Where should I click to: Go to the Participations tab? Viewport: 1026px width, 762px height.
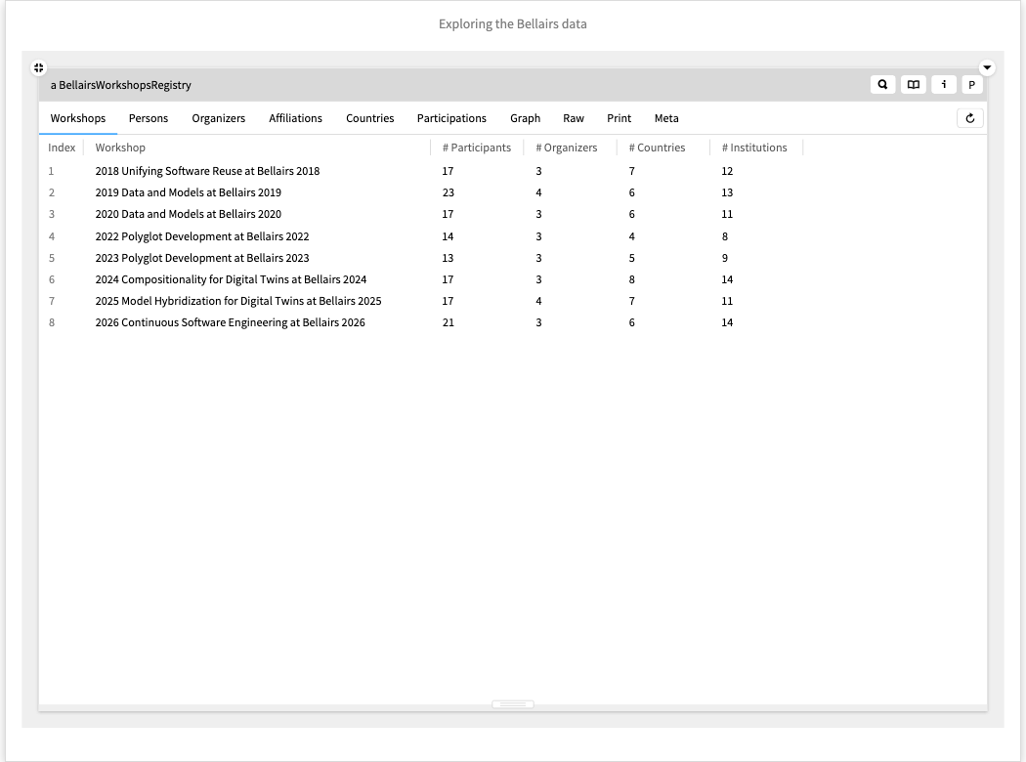(x=451, y=118)
